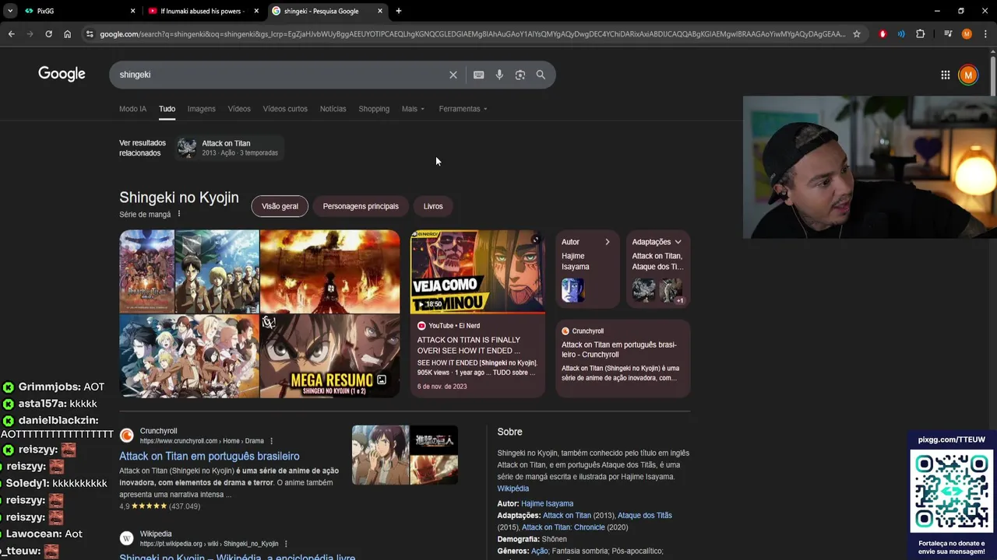
Task: Open the Chrome profile avatar in the toolbar
Action: [967, 34]
